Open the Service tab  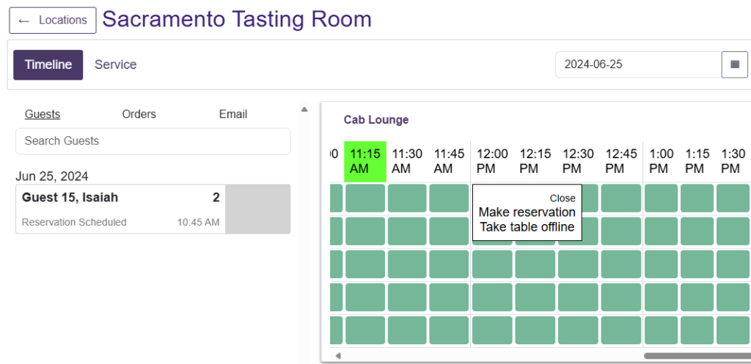pyautogui.click(x=116, y=64)
